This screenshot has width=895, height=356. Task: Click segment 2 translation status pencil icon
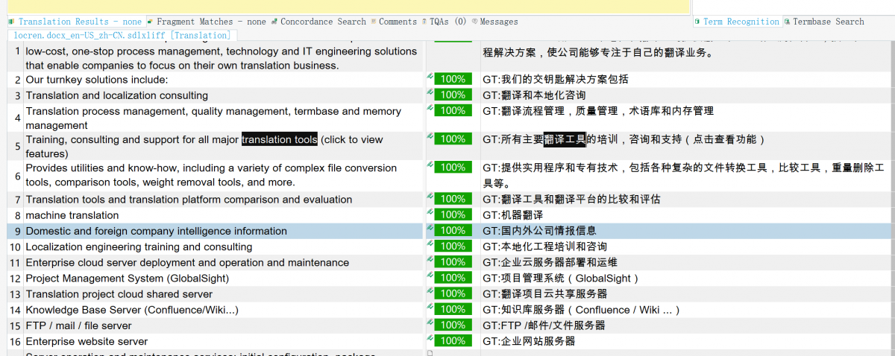[x=430, y=77]
